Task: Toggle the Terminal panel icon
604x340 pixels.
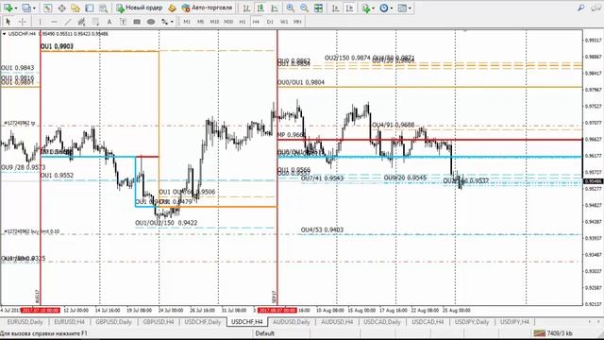Action: (x=90, y=8)
